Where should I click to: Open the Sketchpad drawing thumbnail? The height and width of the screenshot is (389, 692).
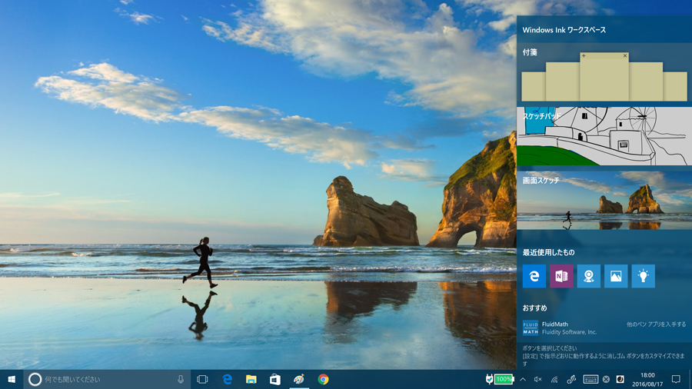(604, 138)
